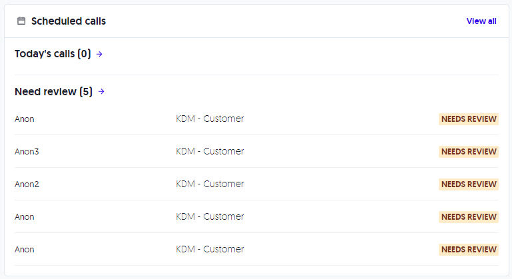This screenshot has height=279, width=512.
Task: Click the Need review (5) heading
Action: point(53,92)
